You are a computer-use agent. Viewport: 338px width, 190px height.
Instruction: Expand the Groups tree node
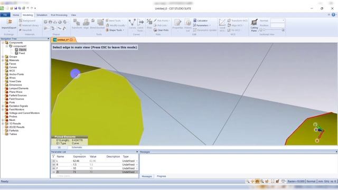3,56
